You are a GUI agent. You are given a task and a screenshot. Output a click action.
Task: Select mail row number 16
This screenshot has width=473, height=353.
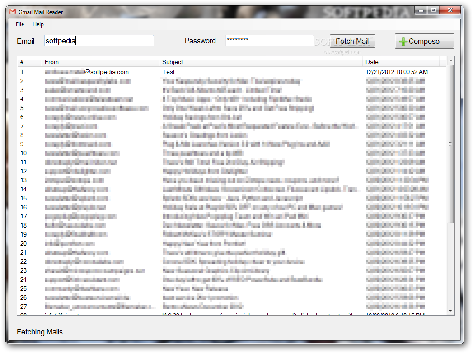(232, 207)
